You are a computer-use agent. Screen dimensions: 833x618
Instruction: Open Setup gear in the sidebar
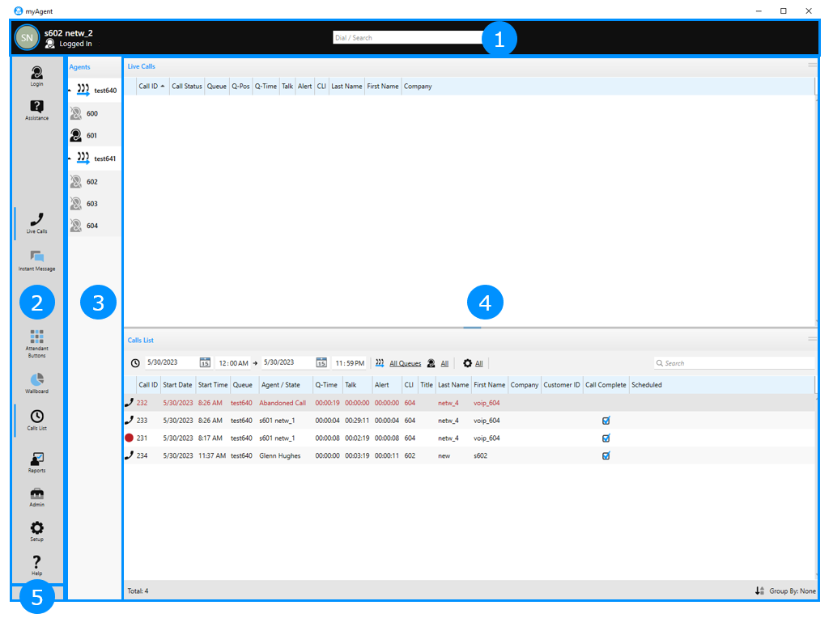click(36, 531)
